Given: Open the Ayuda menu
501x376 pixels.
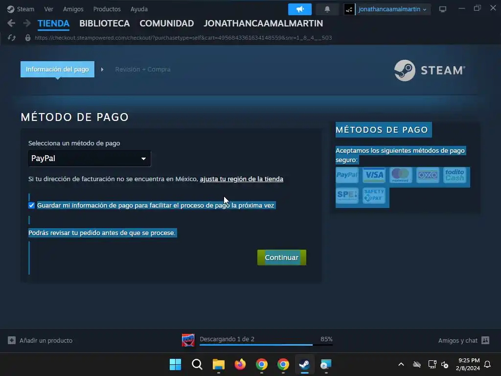Looking at the screenshot, I should tap(139, 9).
